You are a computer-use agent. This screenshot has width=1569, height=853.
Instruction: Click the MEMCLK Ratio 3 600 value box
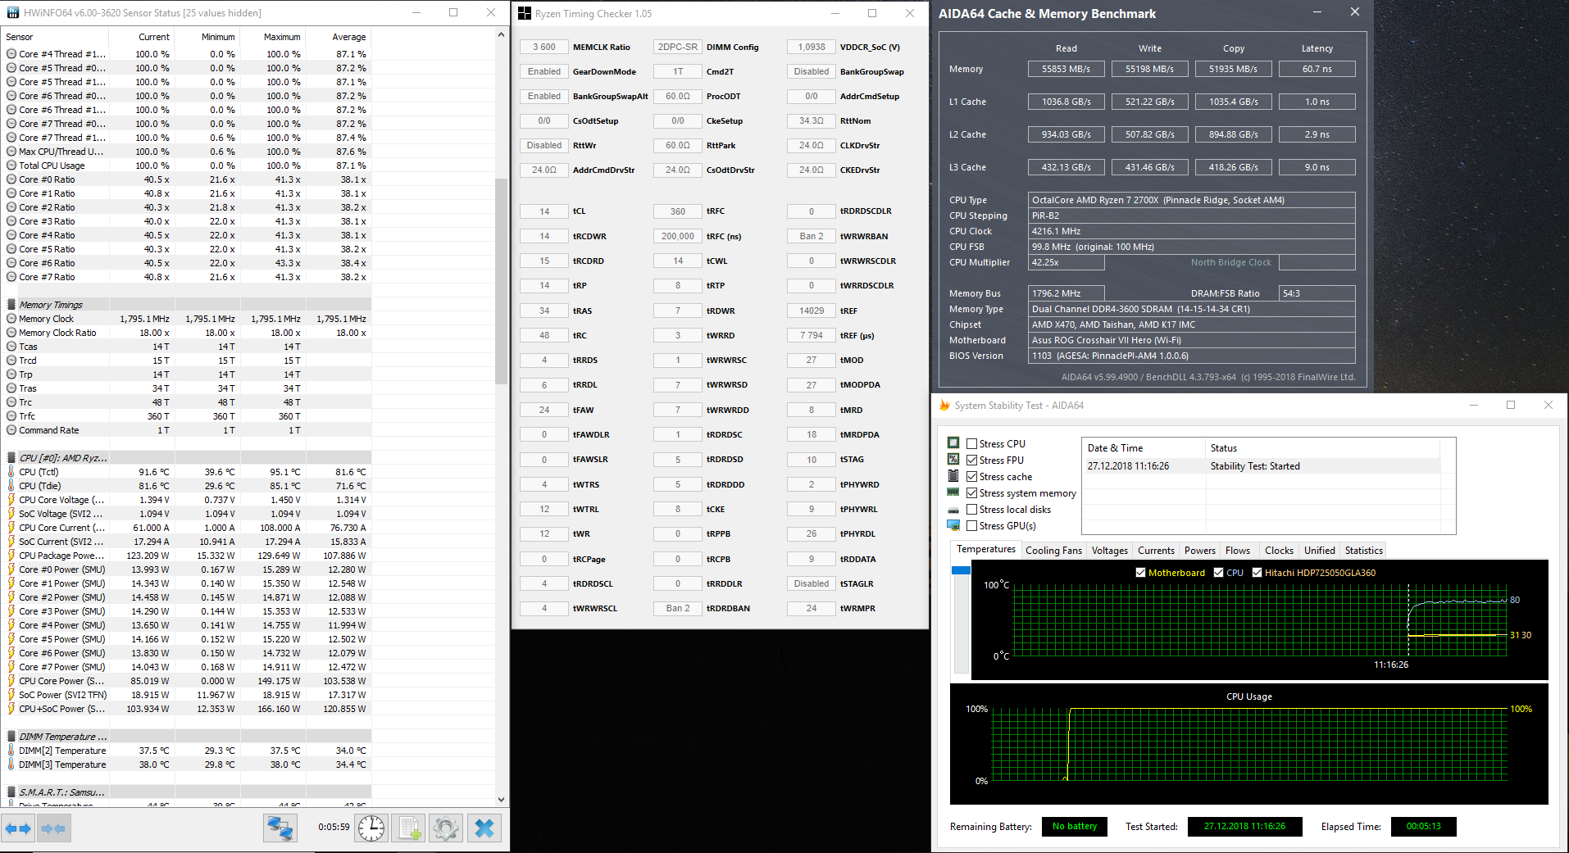coord(544,47)
